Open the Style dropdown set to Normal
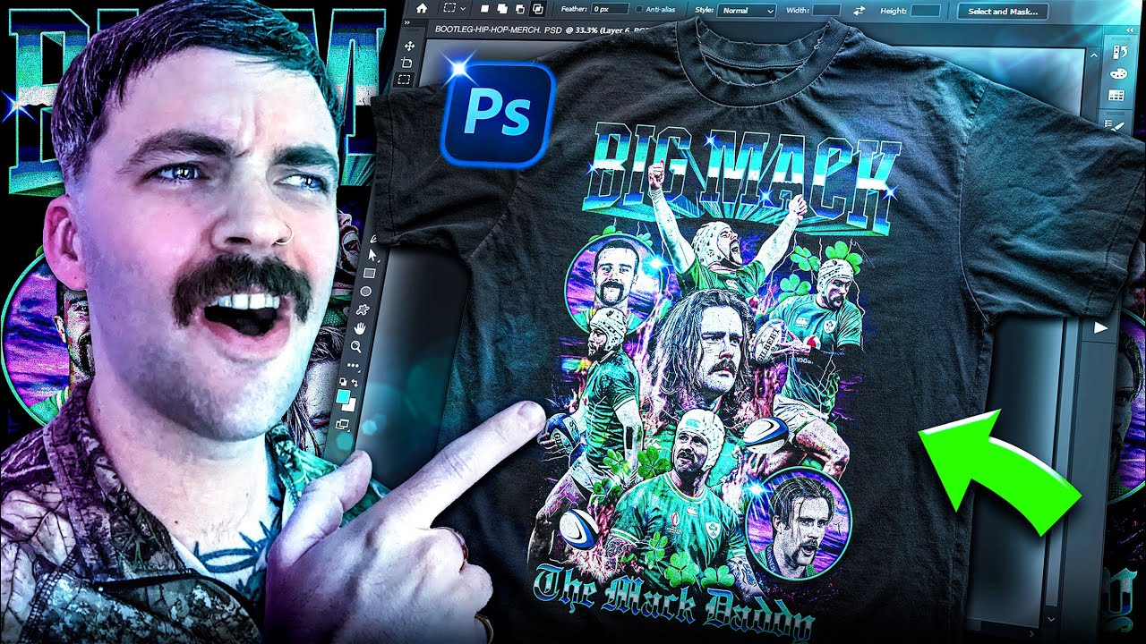Image resolution: width=1146 pixels, height=644 pixels. click(747, 12)
